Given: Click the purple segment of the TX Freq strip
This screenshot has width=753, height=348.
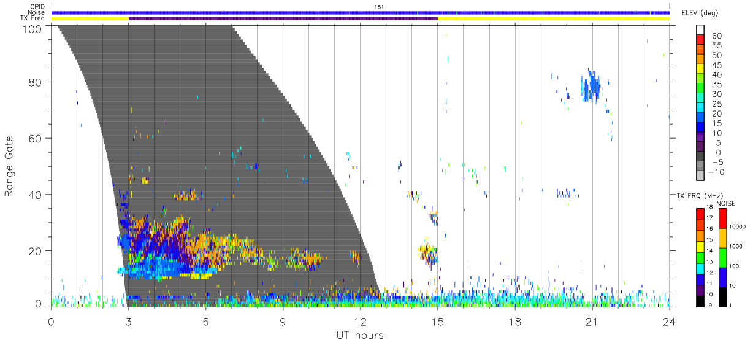Looking at the screenshot, I should [x=283, y=18].
